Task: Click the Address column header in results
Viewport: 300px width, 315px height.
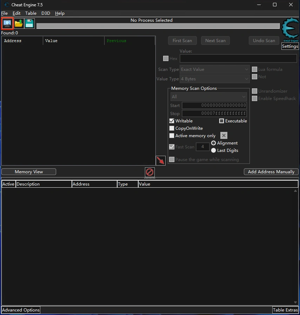Action: (22, 41)
